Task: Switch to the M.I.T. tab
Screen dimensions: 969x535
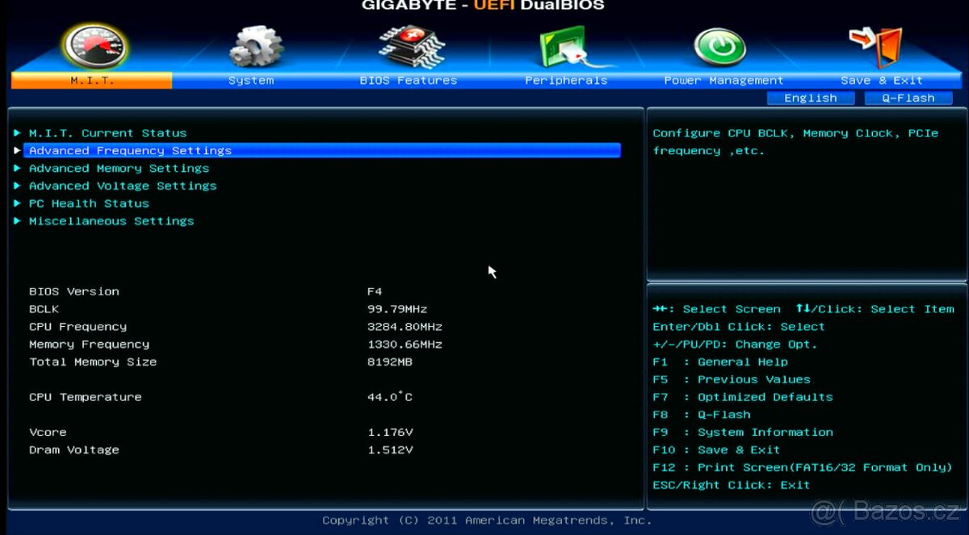Action: click(x=91, y=81)
